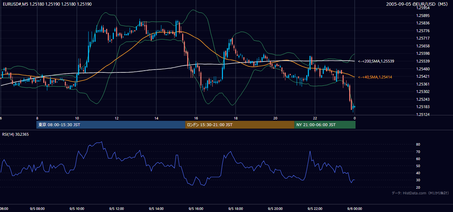Click price axis level 1.25717

pos(423,38)
